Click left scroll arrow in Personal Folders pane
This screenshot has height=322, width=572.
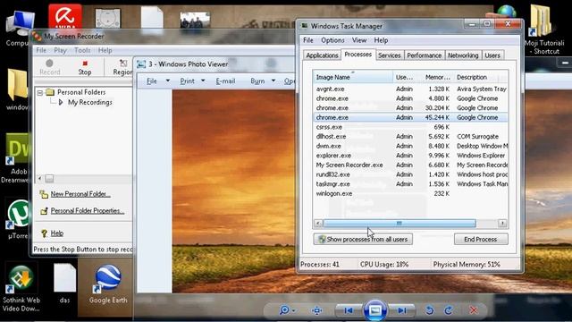pyautogui.click(x=39, y=179)
